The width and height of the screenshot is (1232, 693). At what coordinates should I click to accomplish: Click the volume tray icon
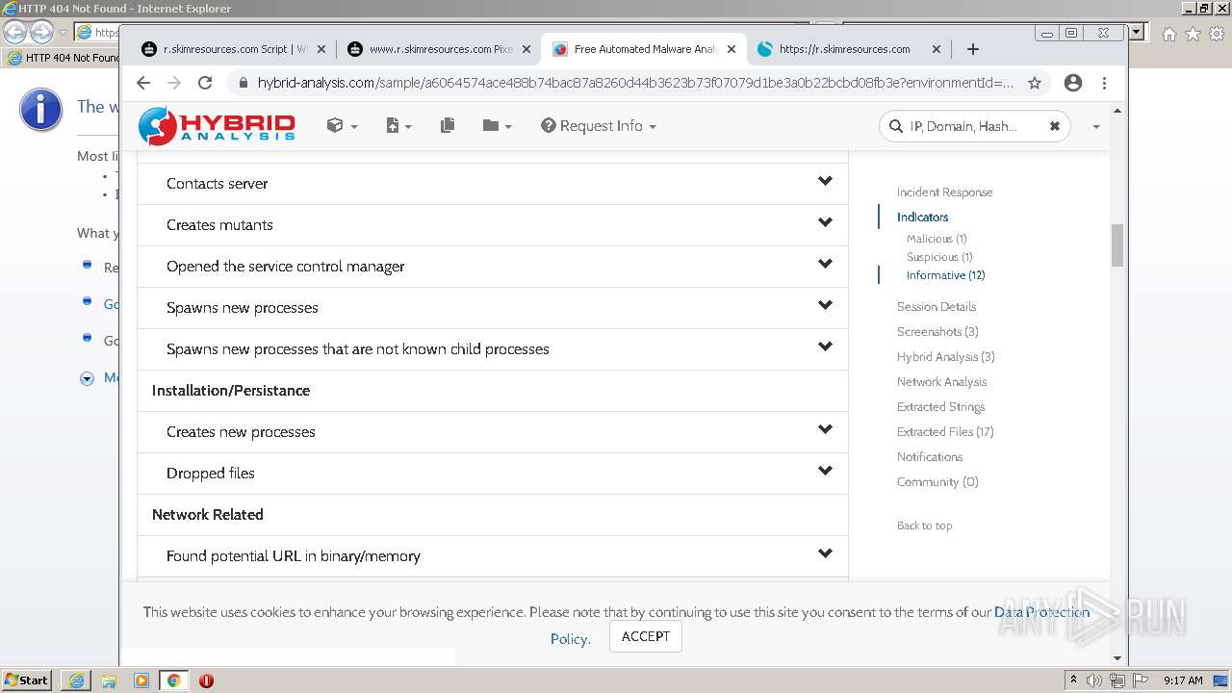[x=1094, y=680]
